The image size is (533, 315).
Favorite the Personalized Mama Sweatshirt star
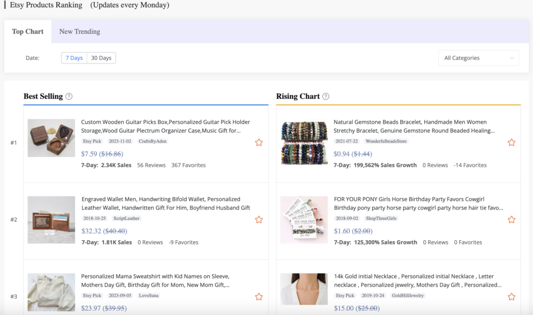click(x=259, y=297)
